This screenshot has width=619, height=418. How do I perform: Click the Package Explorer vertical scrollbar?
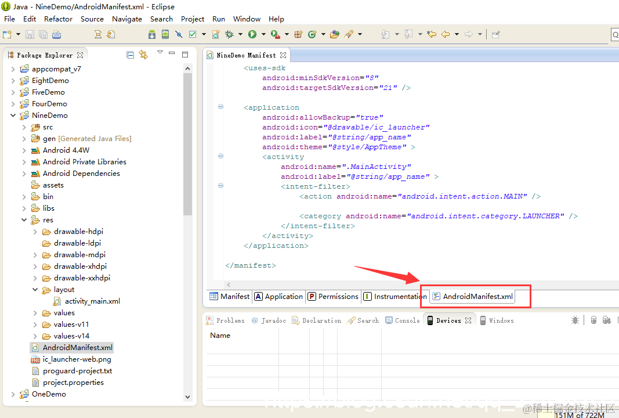click(x=187, y=144)
